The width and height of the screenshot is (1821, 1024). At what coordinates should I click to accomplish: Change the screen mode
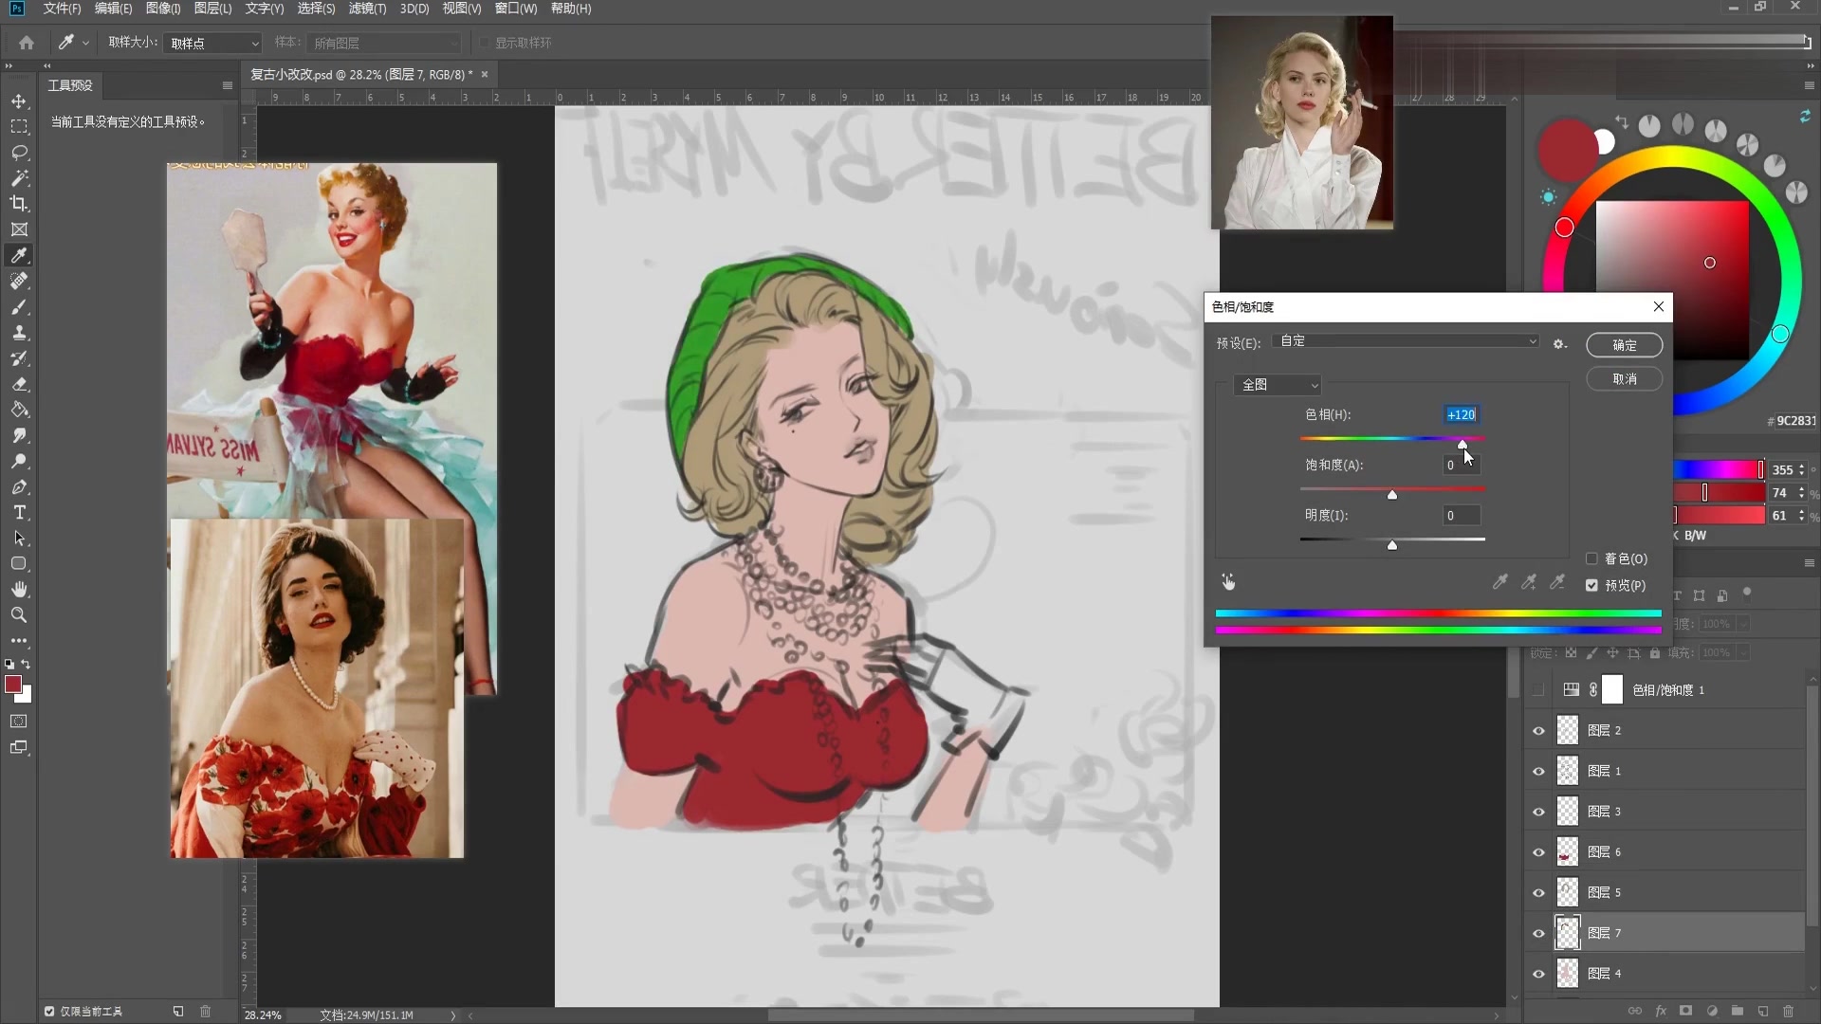(x=19, y=747)
